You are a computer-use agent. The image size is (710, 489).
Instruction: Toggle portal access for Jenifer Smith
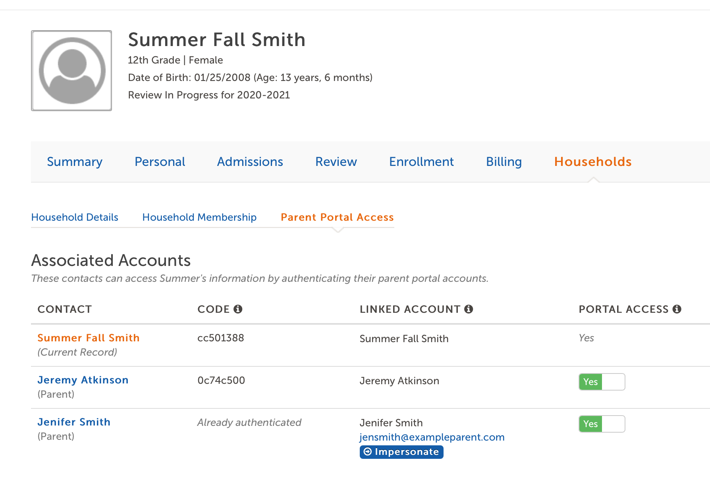602,424
